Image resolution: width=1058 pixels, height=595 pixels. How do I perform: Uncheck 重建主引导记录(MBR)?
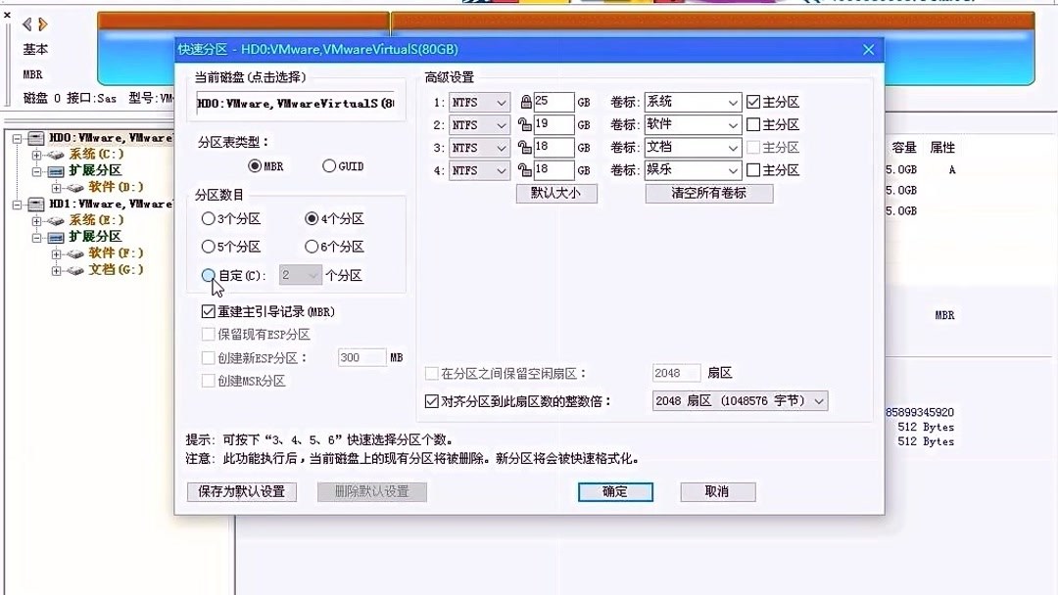coord(208,310)
